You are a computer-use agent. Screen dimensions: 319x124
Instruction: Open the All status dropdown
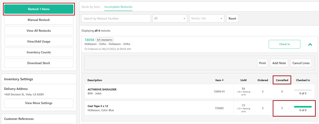point(170,18)
